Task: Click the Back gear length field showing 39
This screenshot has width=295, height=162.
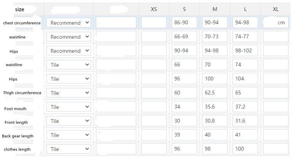Action: [x=184, y=135]
